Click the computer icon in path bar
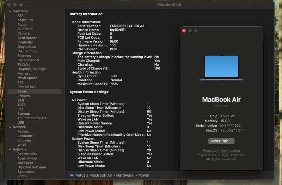The image size is (282, 185). [x=72, y=175]
